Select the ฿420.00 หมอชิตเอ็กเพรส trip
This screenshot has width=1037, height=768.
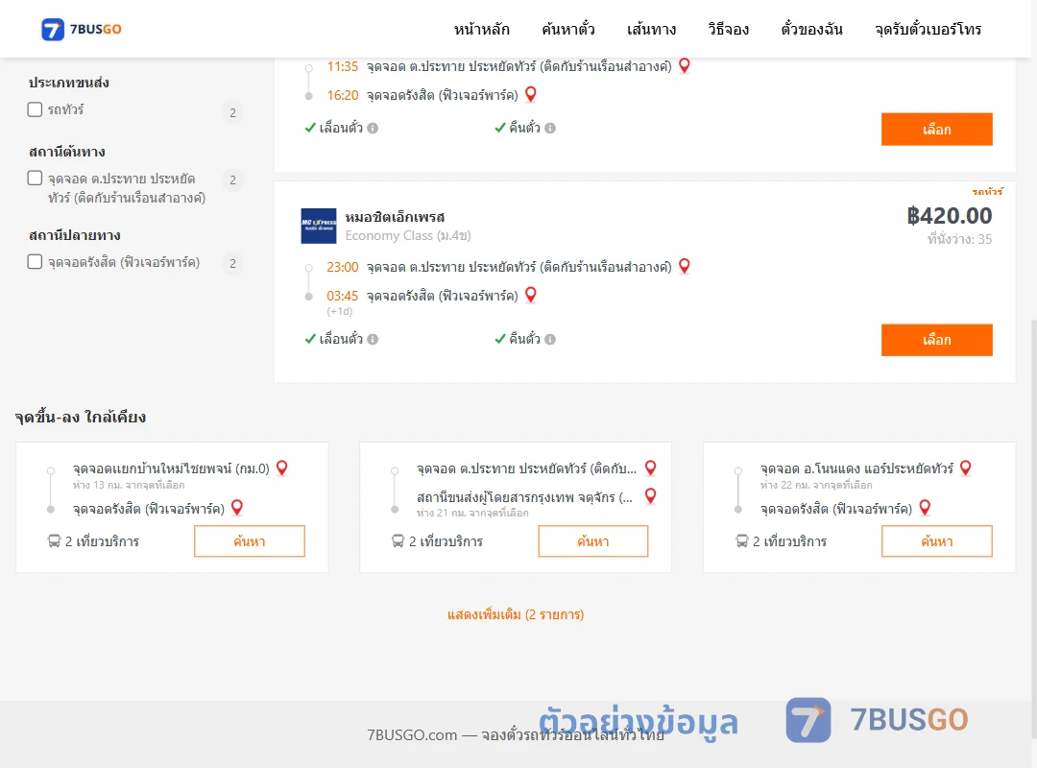936,340
